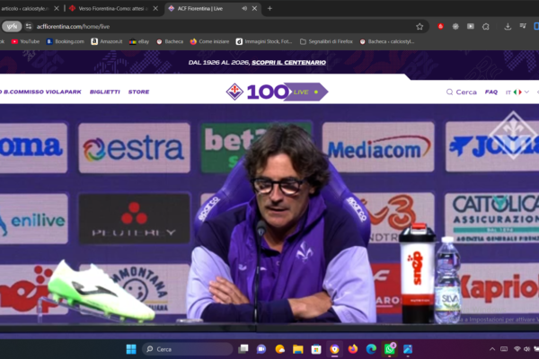Open the Booking.com bookmark
539x359 pixels.
(x=66, y=41)
